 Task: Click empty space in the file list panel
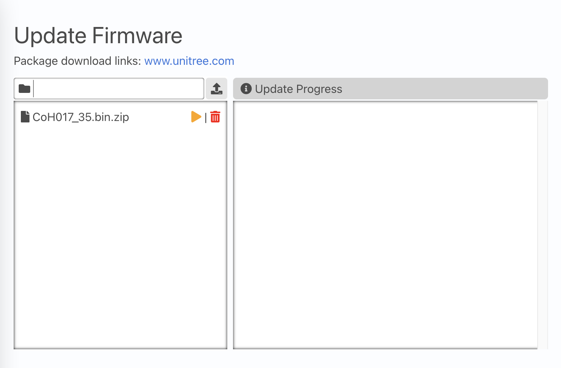120,234
